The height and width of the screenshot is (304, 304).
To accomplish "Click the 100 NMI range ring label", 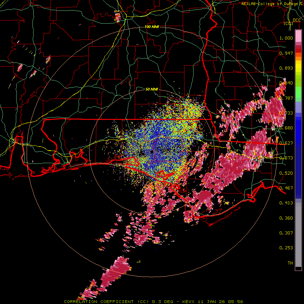I will tap(152, 27).
